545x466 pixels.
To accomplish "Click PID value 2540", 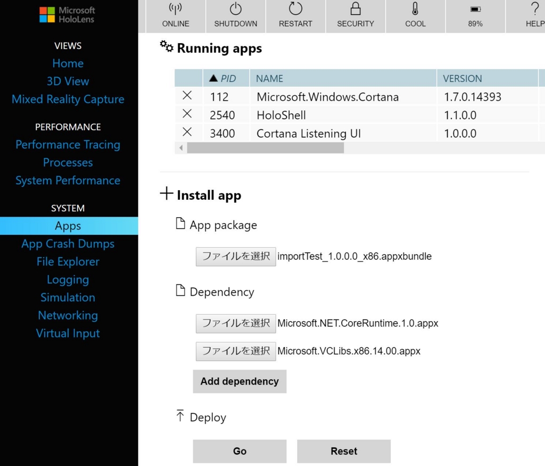I will coord(222,116).
